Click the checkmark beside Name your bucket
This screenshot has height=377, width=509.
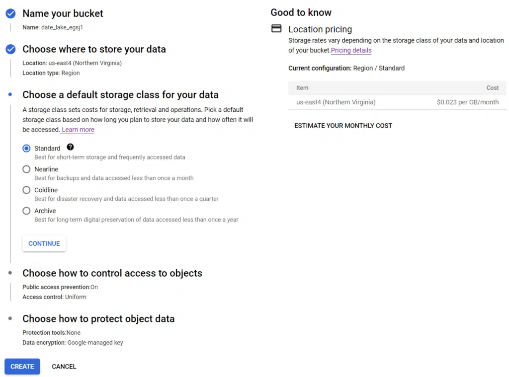click(x=10, y=13)
